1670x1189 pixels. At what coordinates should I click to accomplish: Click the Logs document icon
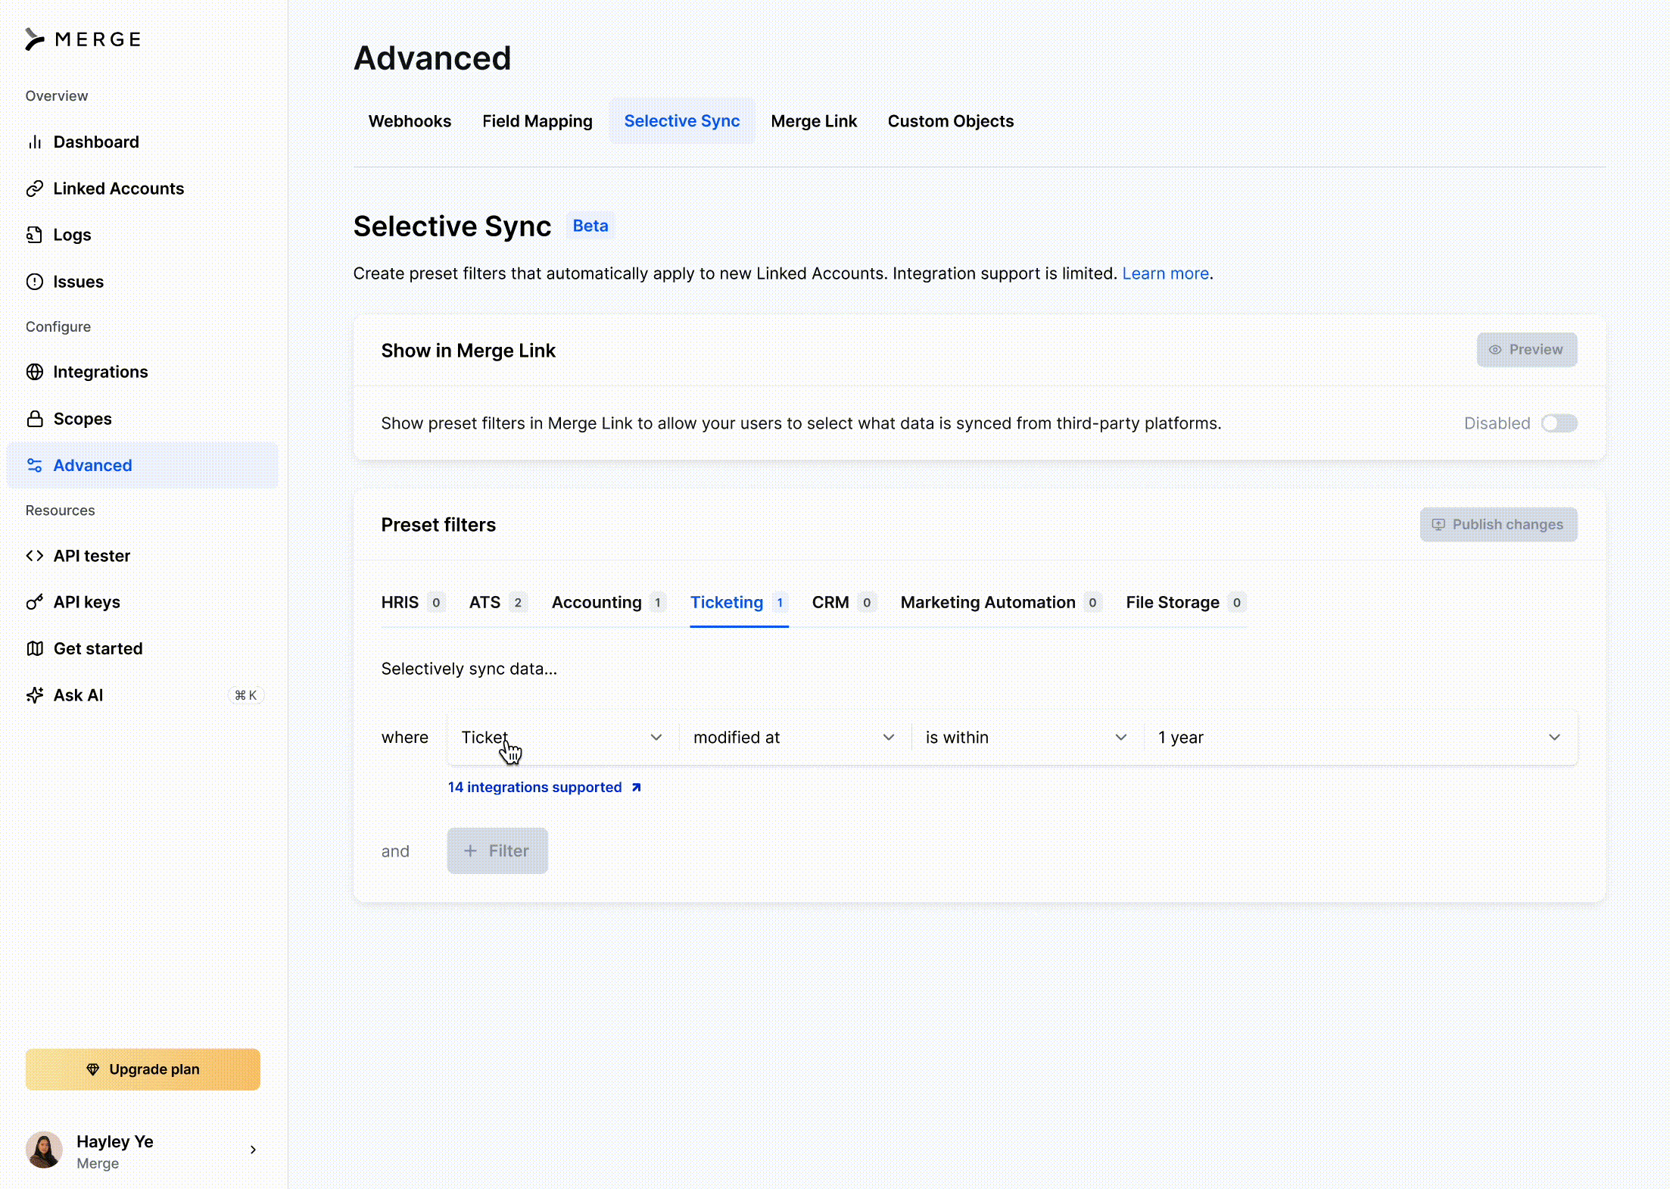(35, 235)
